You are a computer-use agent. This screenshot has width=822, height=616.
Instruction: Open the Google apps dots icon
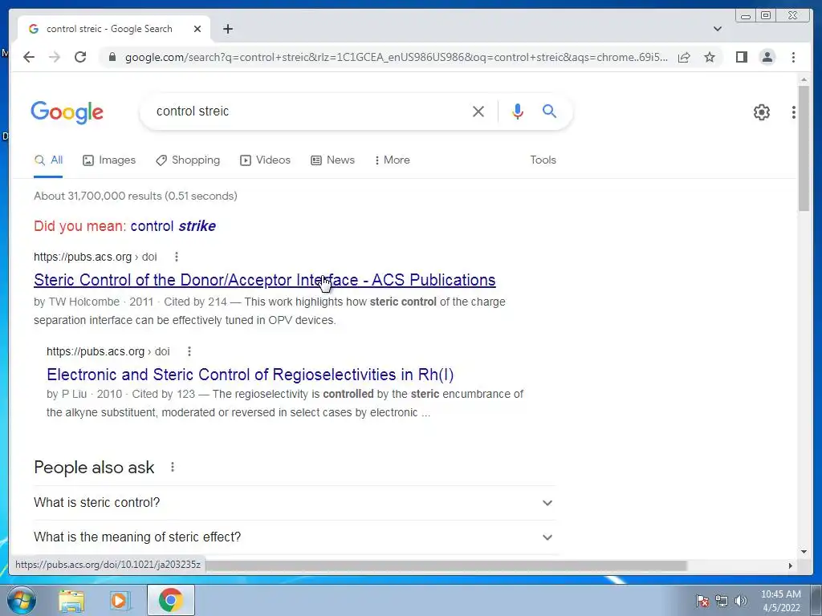tap(794, 111)
